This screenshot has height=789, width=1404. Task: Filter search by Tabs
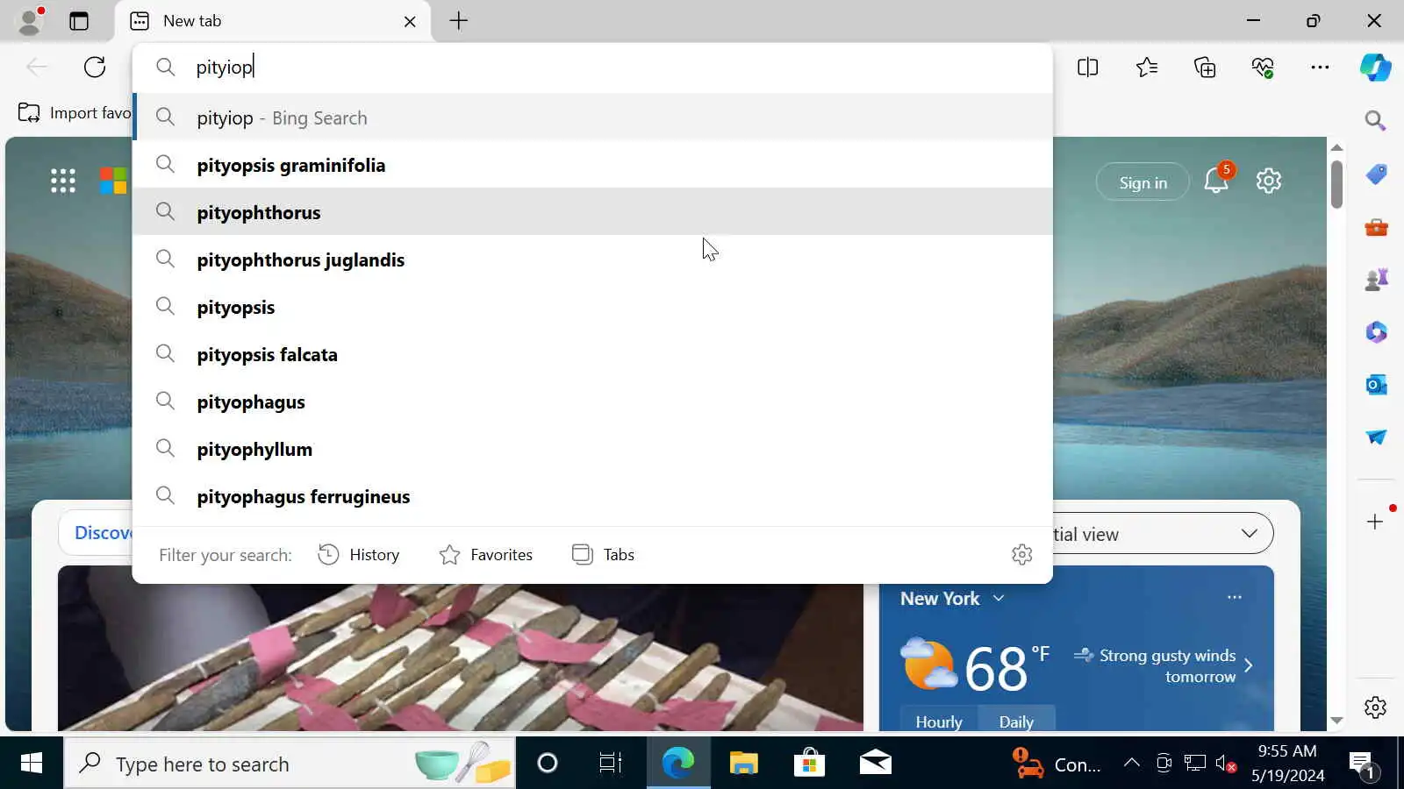[x=603, y=554]
